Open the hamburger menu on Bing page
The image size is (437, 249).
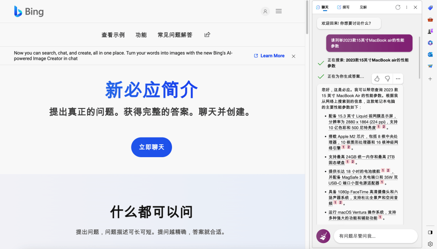[278, 11]
